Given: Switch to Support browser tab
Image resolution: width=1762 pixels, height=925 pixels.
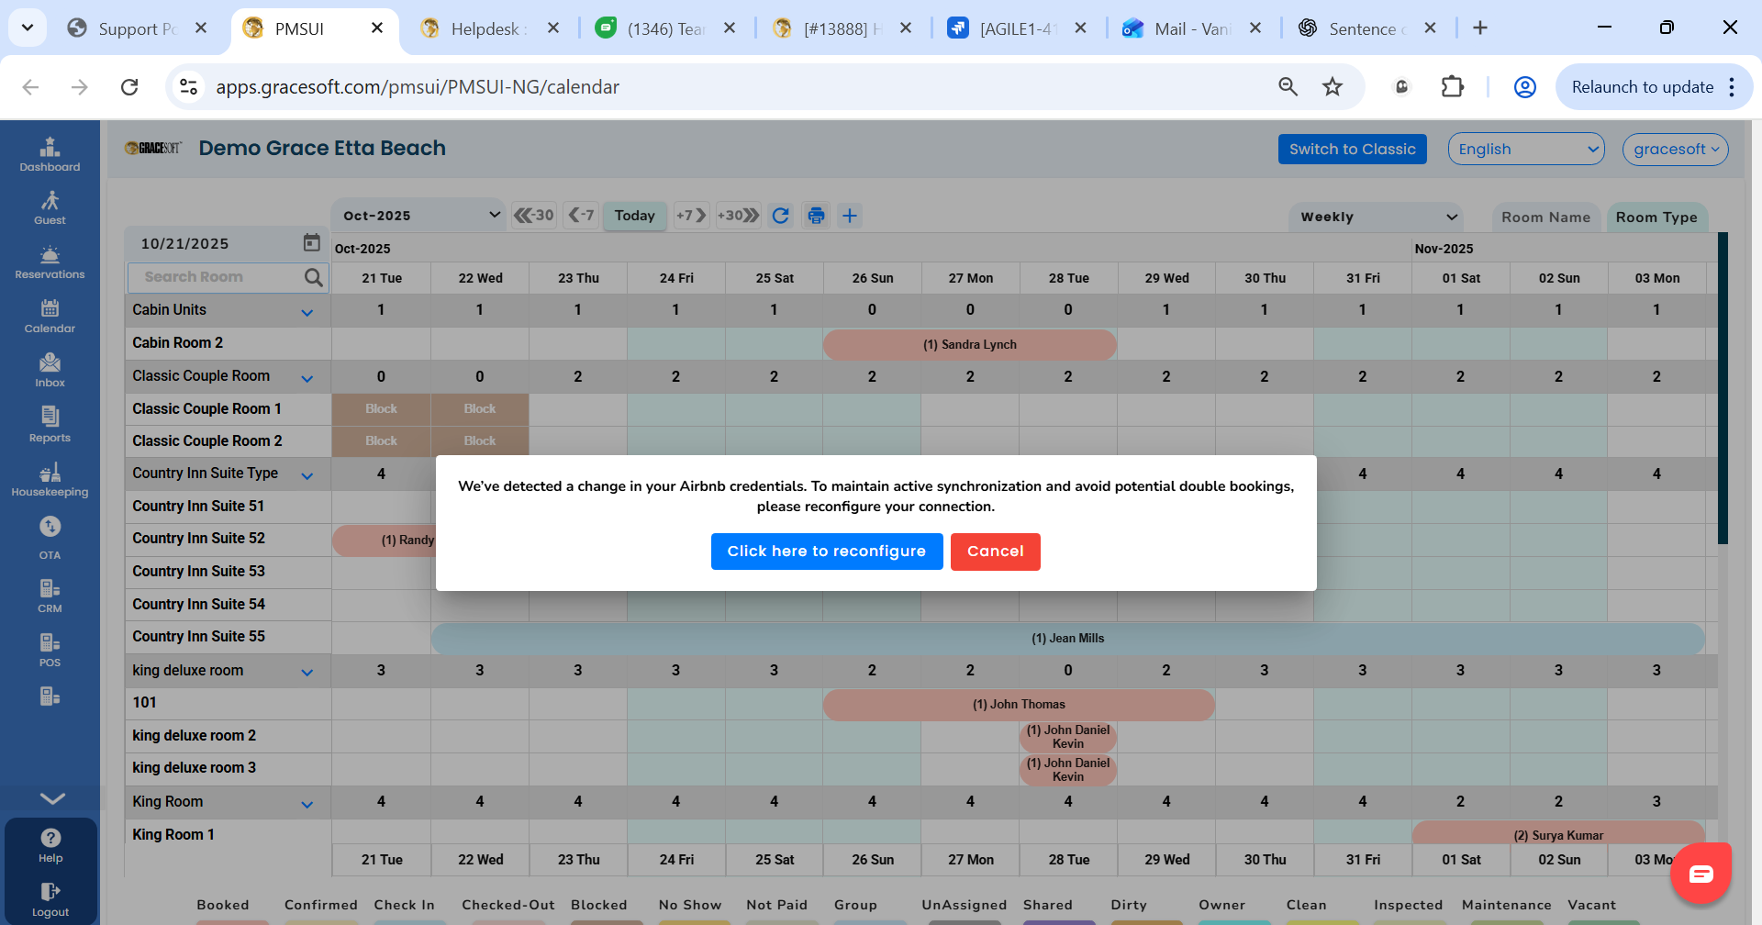Looking at the screenshot, I should [x=138, y=28].
